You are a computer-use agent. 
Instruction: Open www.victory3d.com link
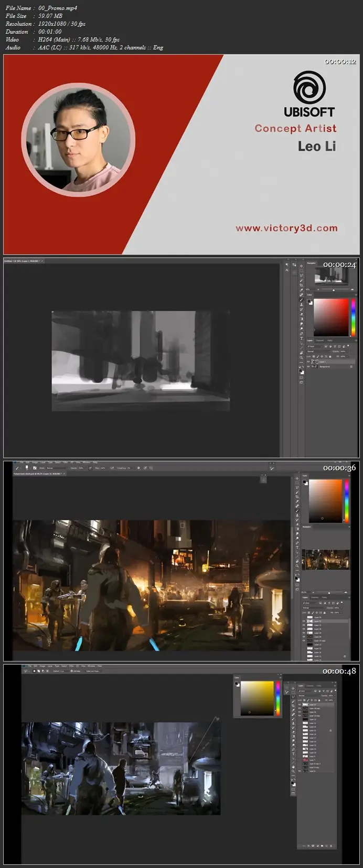click(286, 228)
